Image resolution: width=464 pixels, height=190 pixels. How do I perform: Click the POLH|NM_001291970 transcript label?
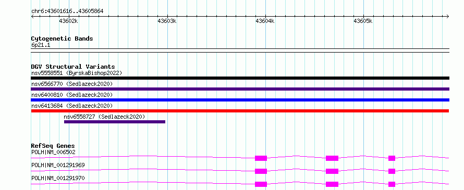coord(58,178)
